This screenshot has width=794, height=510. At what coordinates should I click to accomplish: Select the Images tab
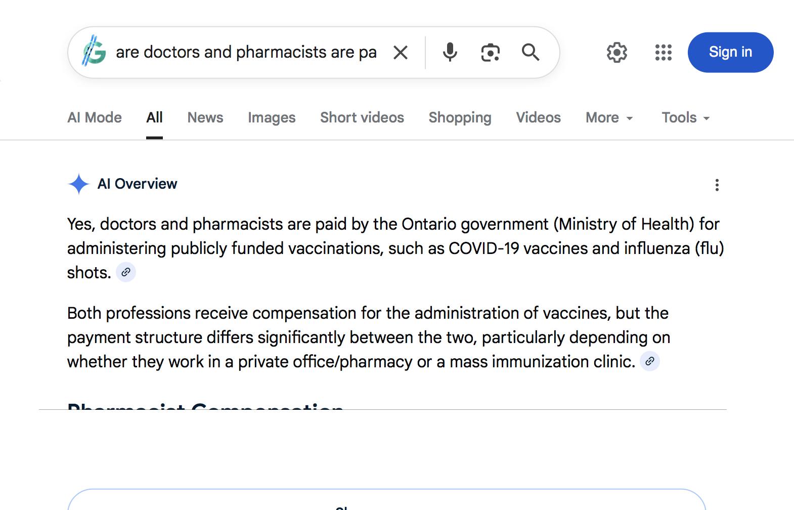tap(272, 118)
